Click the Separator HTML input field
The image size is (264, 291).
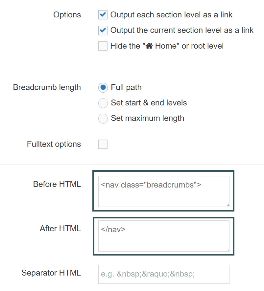[163, 274]
